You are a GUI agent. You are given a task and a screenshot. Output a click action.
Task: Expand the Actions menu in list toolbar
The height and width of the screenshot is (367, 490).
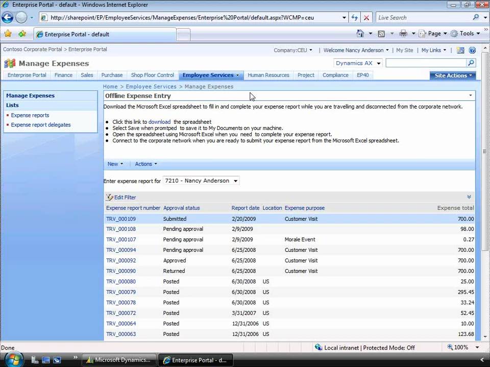click(146, 164)
